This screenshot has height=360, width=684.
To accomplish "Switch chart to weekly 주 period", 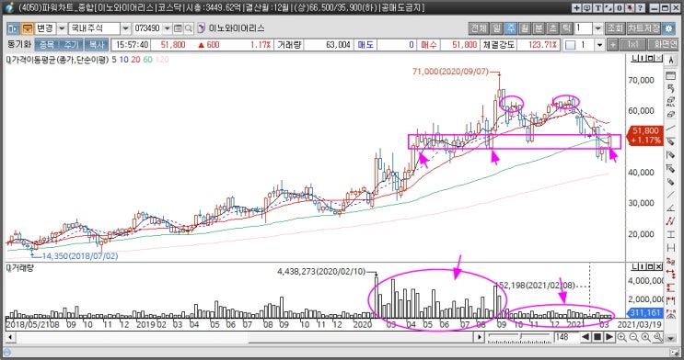I will (510, 28).
